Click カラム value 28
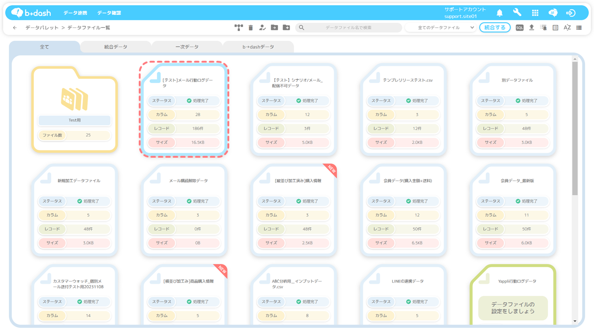The image size is (594, 334). pos(198,115)
